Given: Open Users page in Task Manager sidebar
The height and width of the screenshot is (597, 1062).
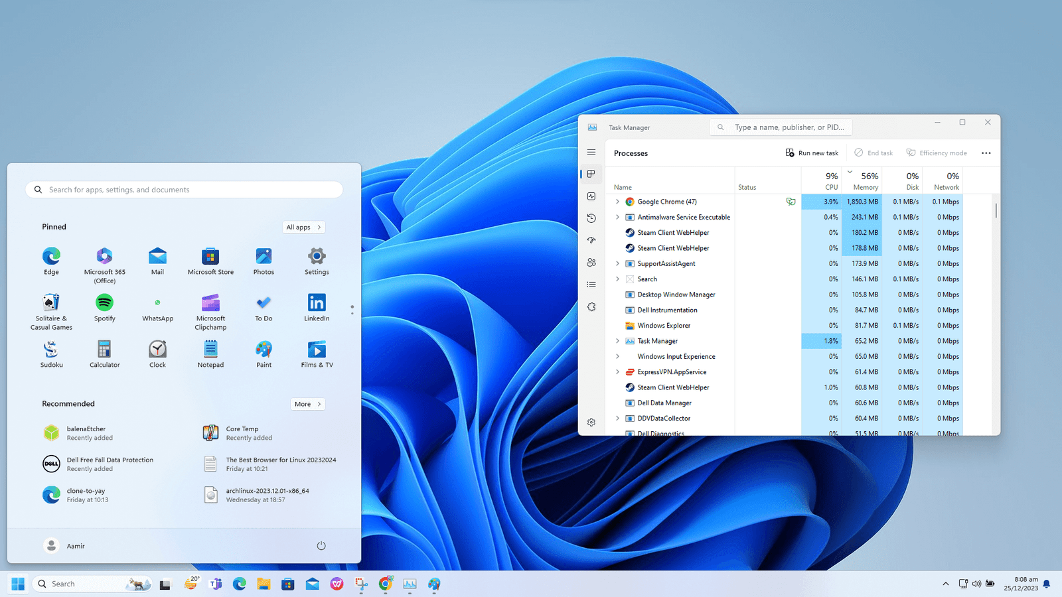Looking at the screenshot, I should [x=591, y=263].
